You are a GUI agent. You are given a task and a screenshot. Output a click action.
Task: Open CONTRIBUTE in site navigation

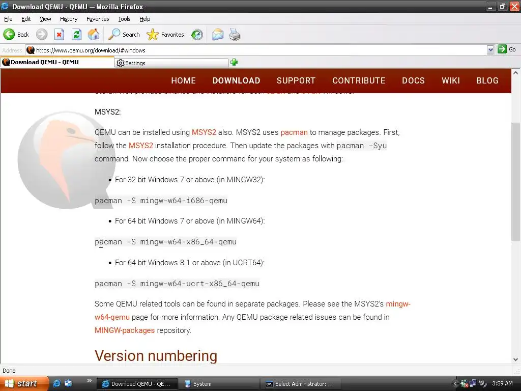tap(359, 80)
